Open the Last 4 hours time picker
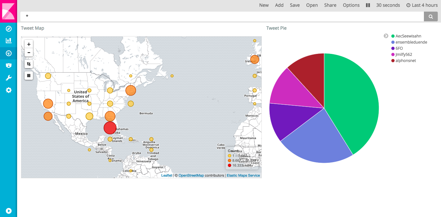 click(422, 5)
